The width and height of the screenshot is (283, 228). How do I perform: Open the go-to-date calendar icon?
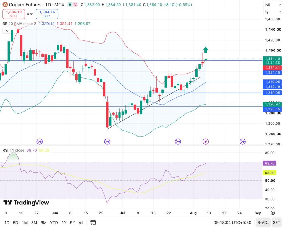pyautogui.click(x=93, y=222)
